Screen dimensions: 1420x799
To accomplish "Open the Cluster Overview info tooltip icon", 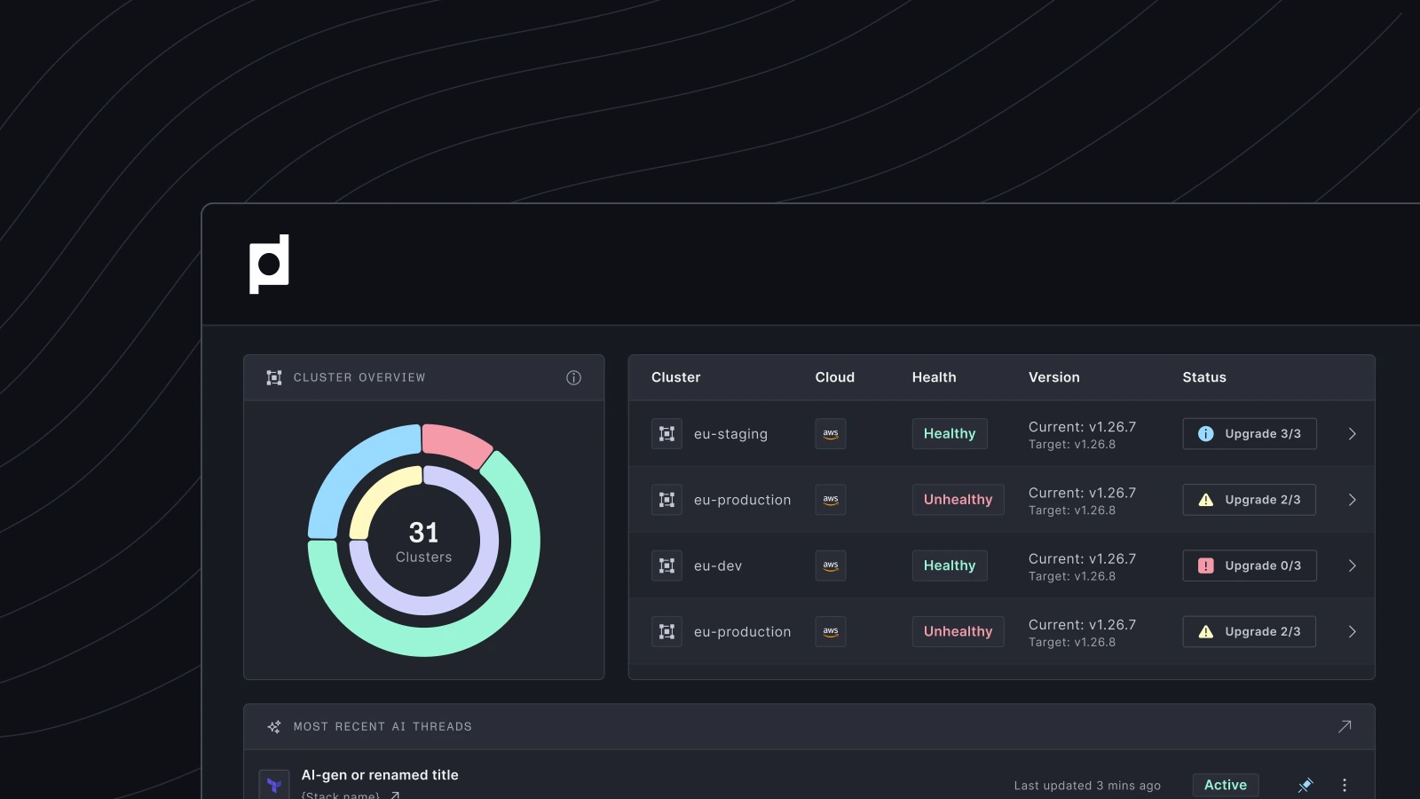I will (x=574, y=377).
